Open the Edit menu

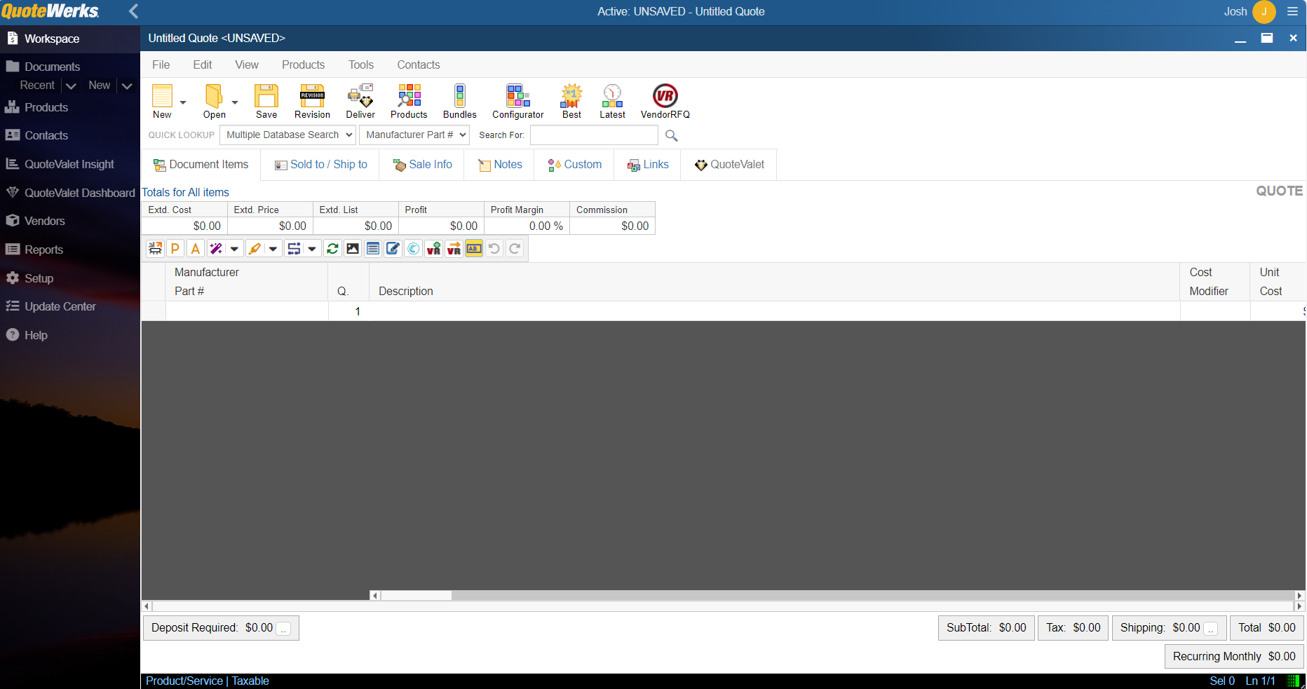tap(203, 64)
